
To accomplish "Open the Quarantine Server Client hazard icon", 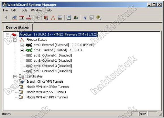I will [99, 18].
